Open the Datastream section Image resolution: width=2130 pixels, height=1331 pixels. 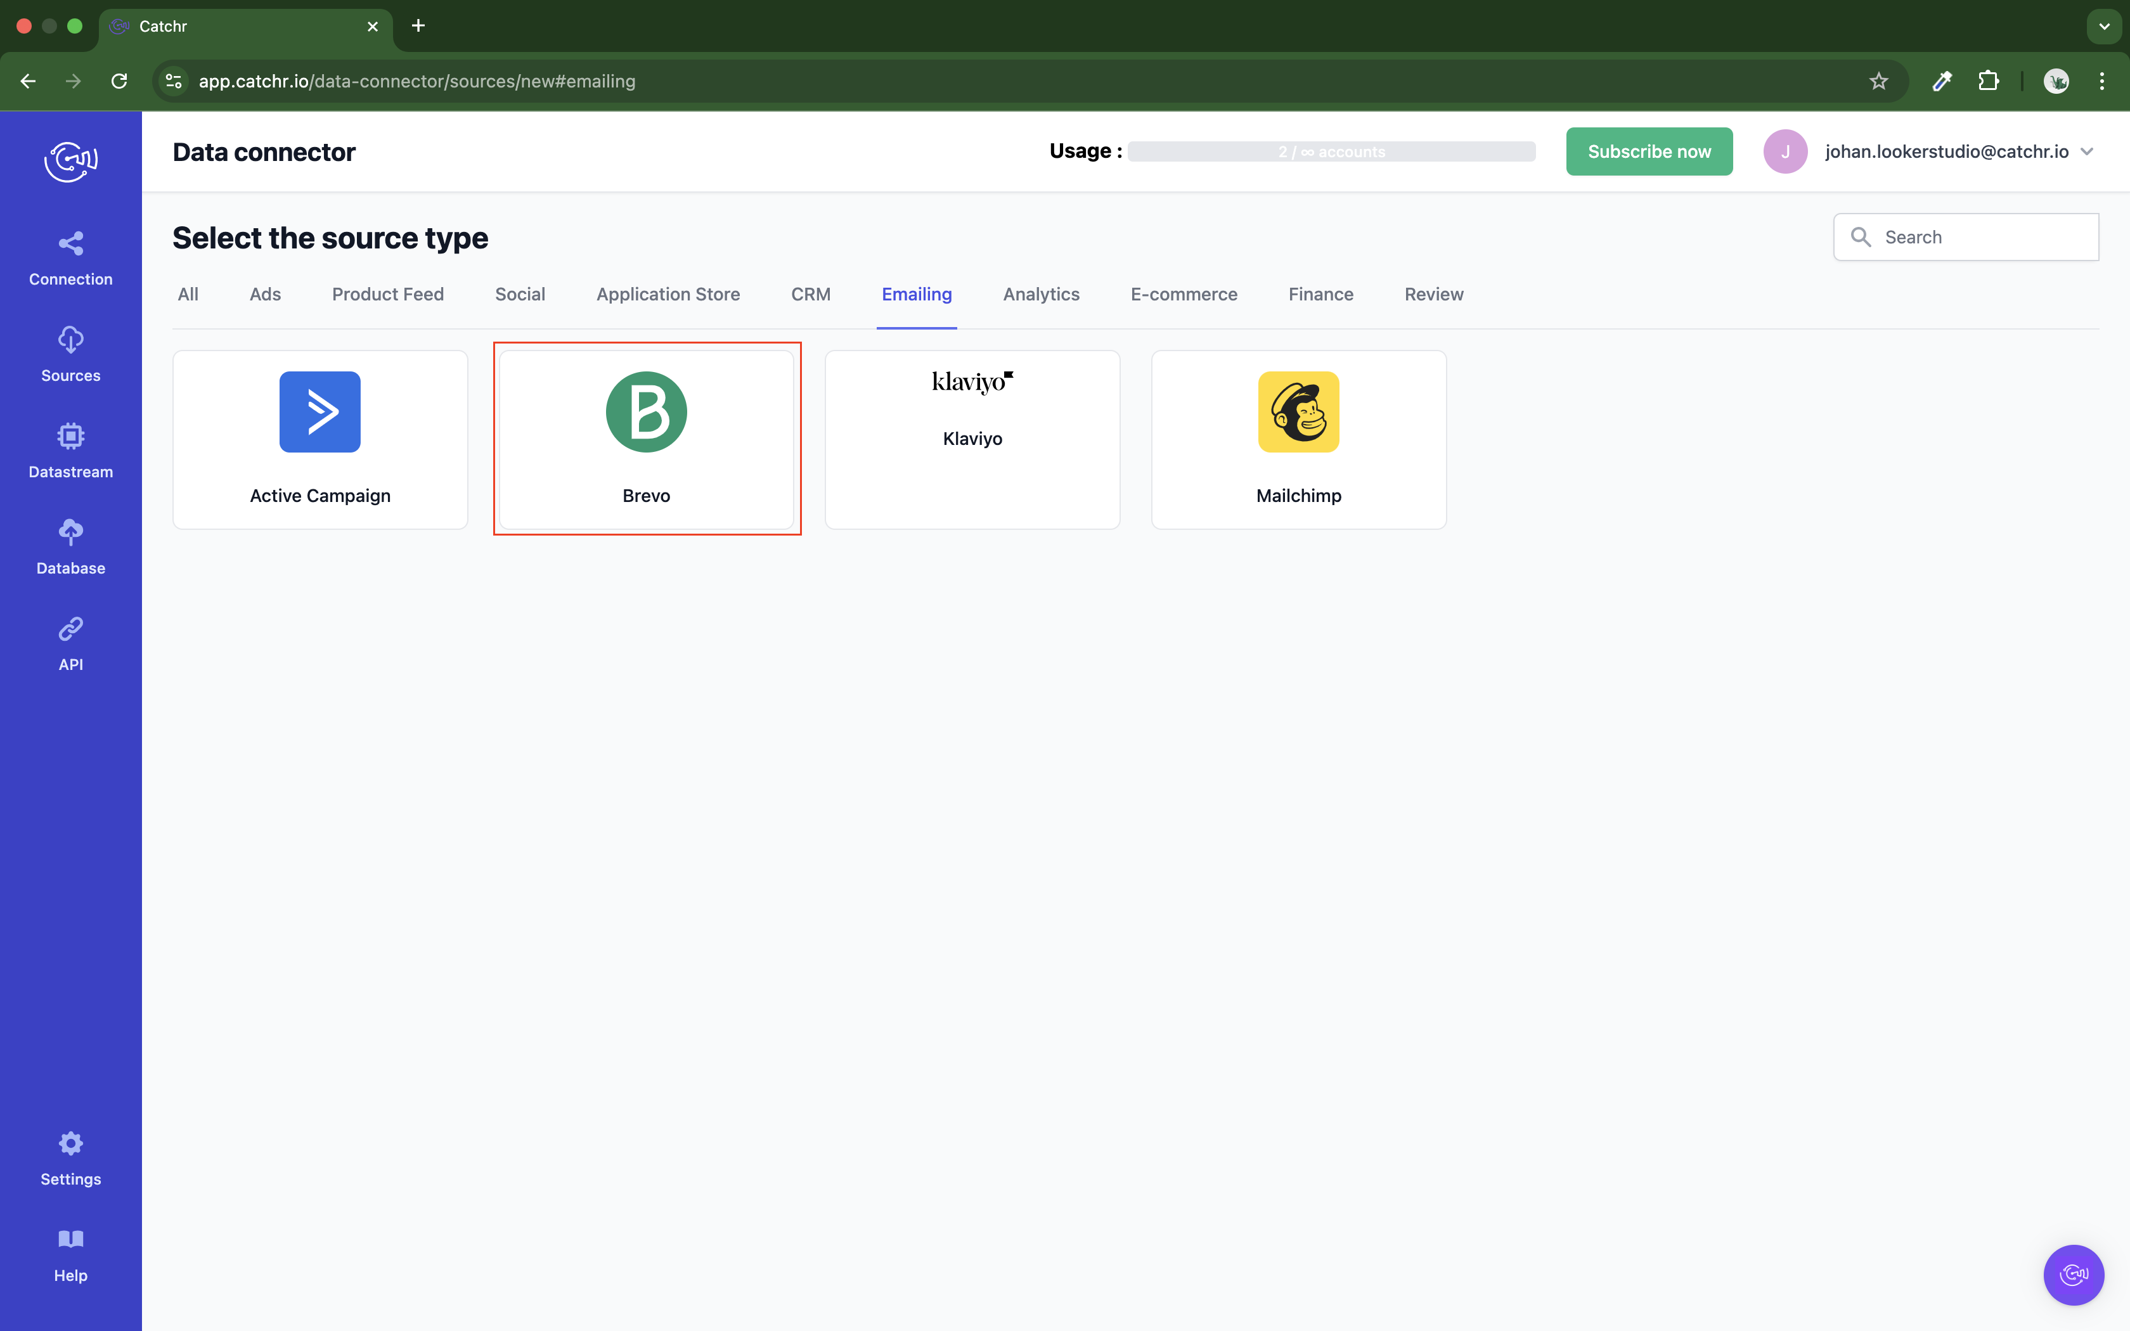tap(70, 451)
